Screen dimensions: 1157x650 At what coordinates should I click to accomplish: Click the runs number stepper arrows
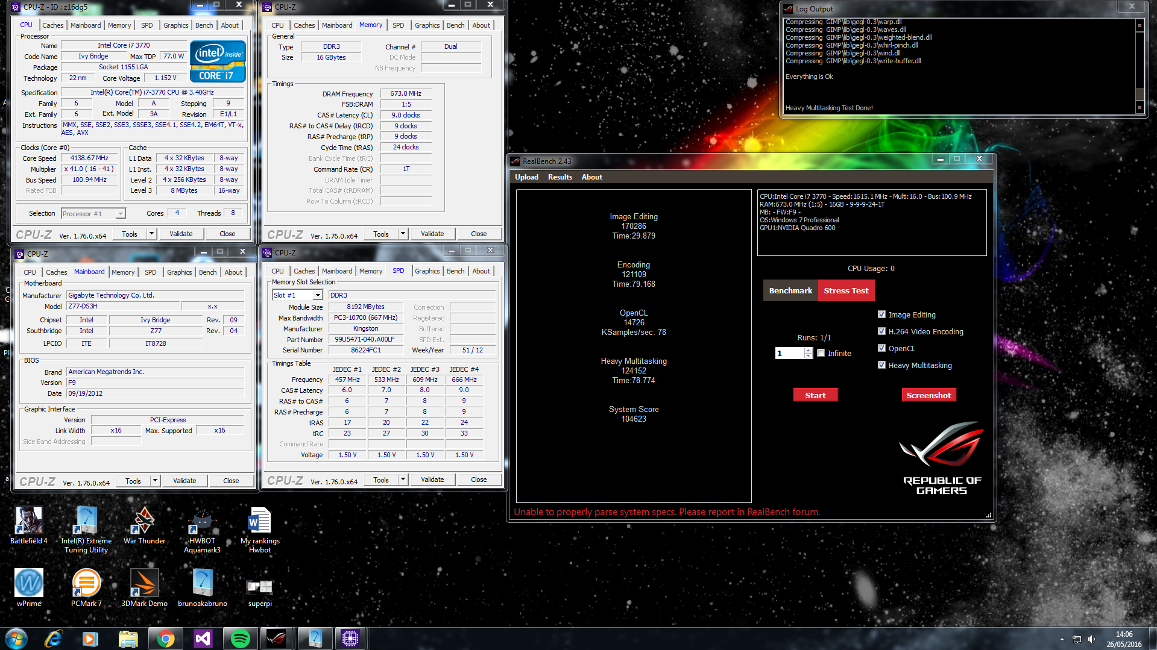tap(809, 353)
